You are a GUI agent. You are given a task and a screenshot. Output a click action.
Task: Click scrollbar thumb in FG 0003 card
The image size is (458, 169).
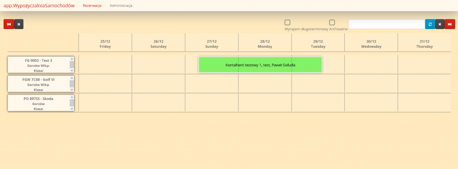point(72,64)
